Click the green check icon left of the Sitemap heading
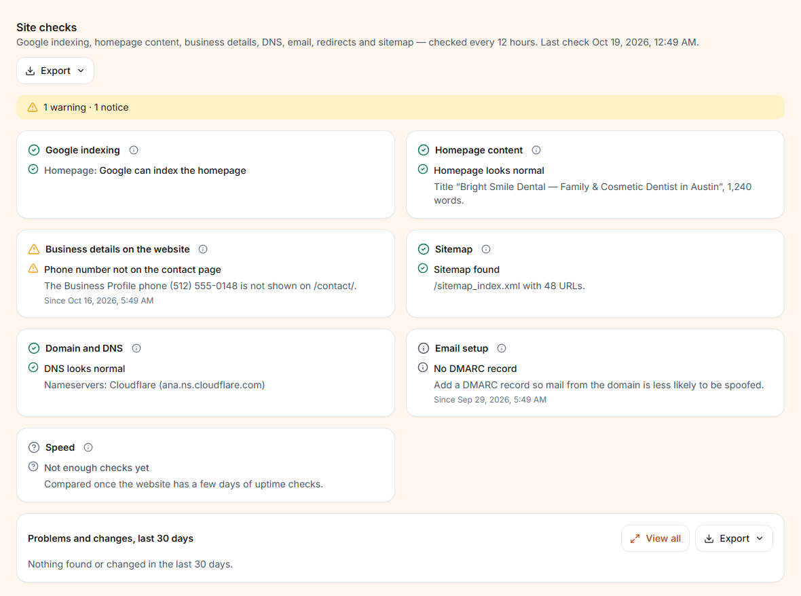Screen dimensions: 801x596 click(424, 249)
